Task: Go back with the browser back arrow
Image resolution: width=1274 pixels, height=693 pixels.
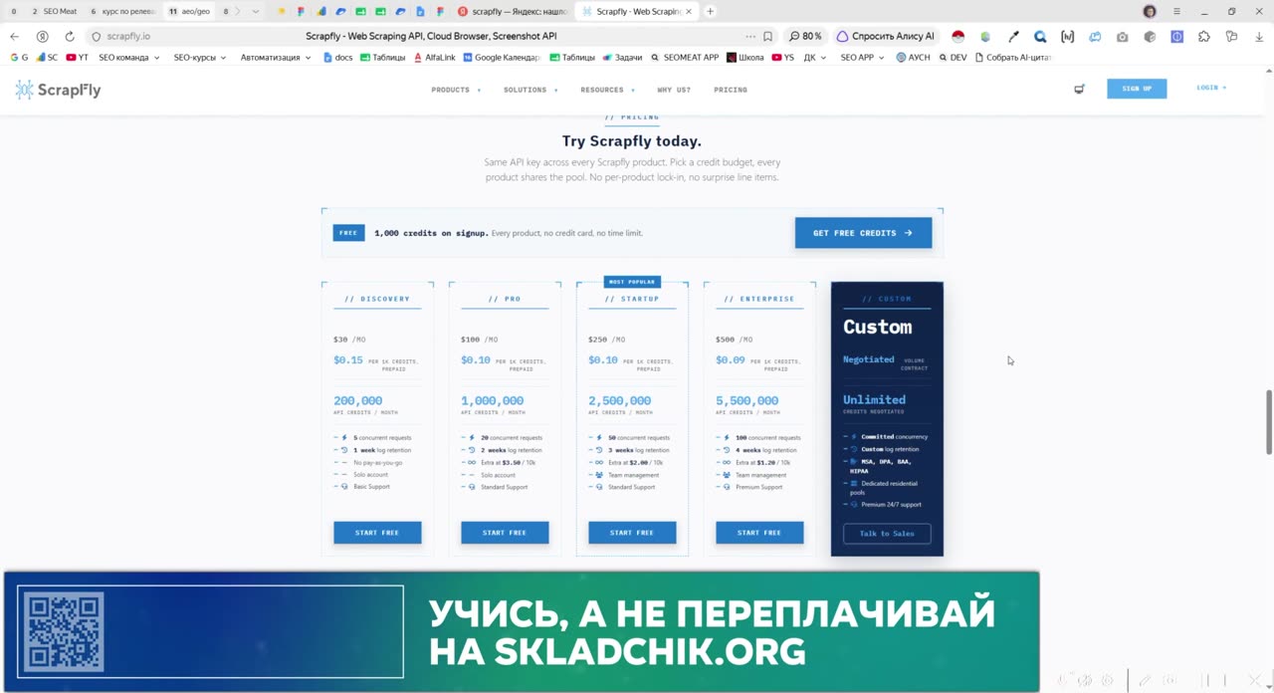Action: click(x=14, y=36)
